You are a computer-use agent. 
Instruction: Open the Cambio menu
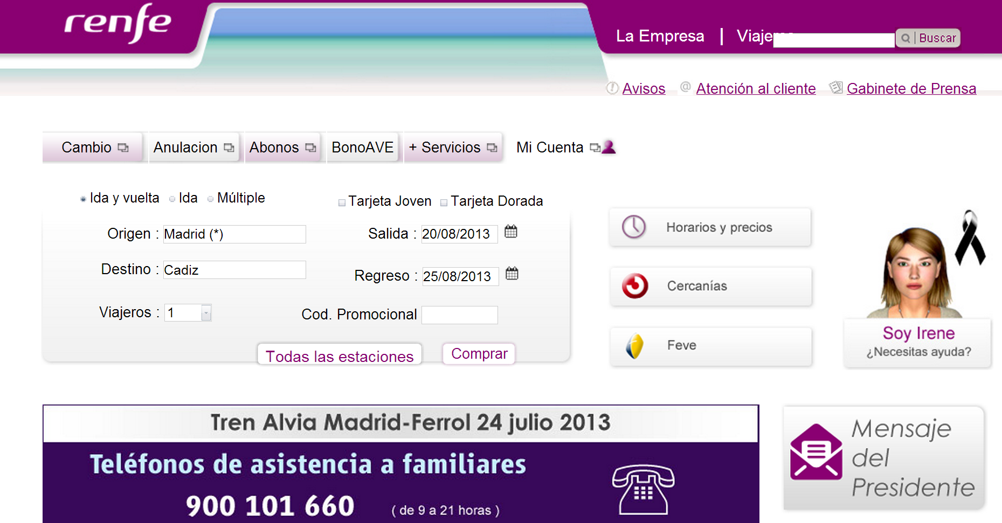[x=93, y=148]
